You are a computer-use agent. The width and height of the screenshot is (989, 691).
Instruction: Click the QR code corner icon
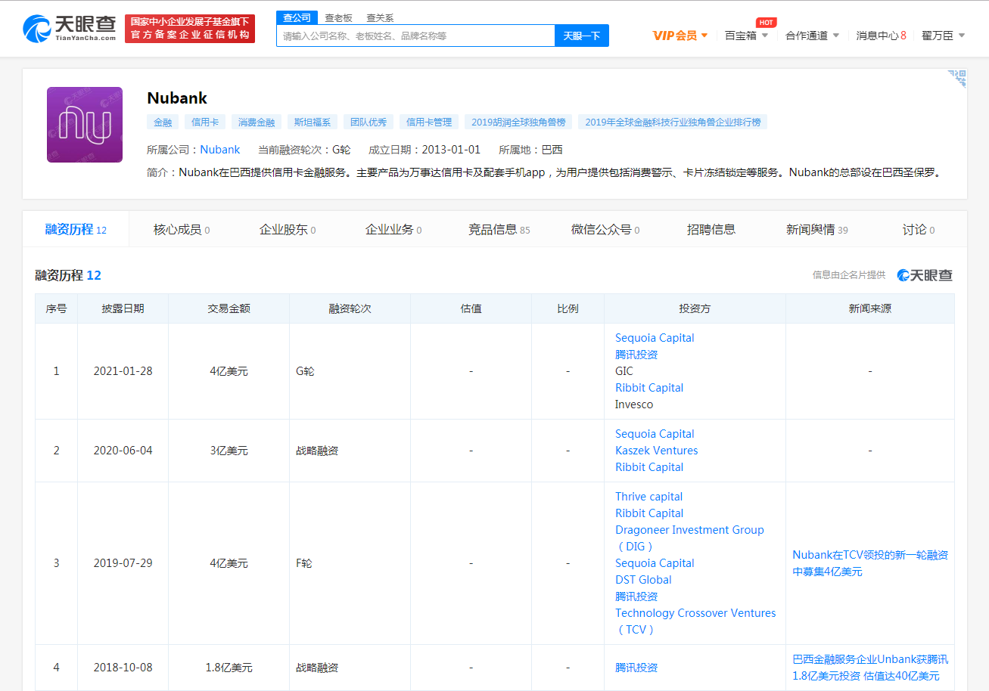pos(957,79)
